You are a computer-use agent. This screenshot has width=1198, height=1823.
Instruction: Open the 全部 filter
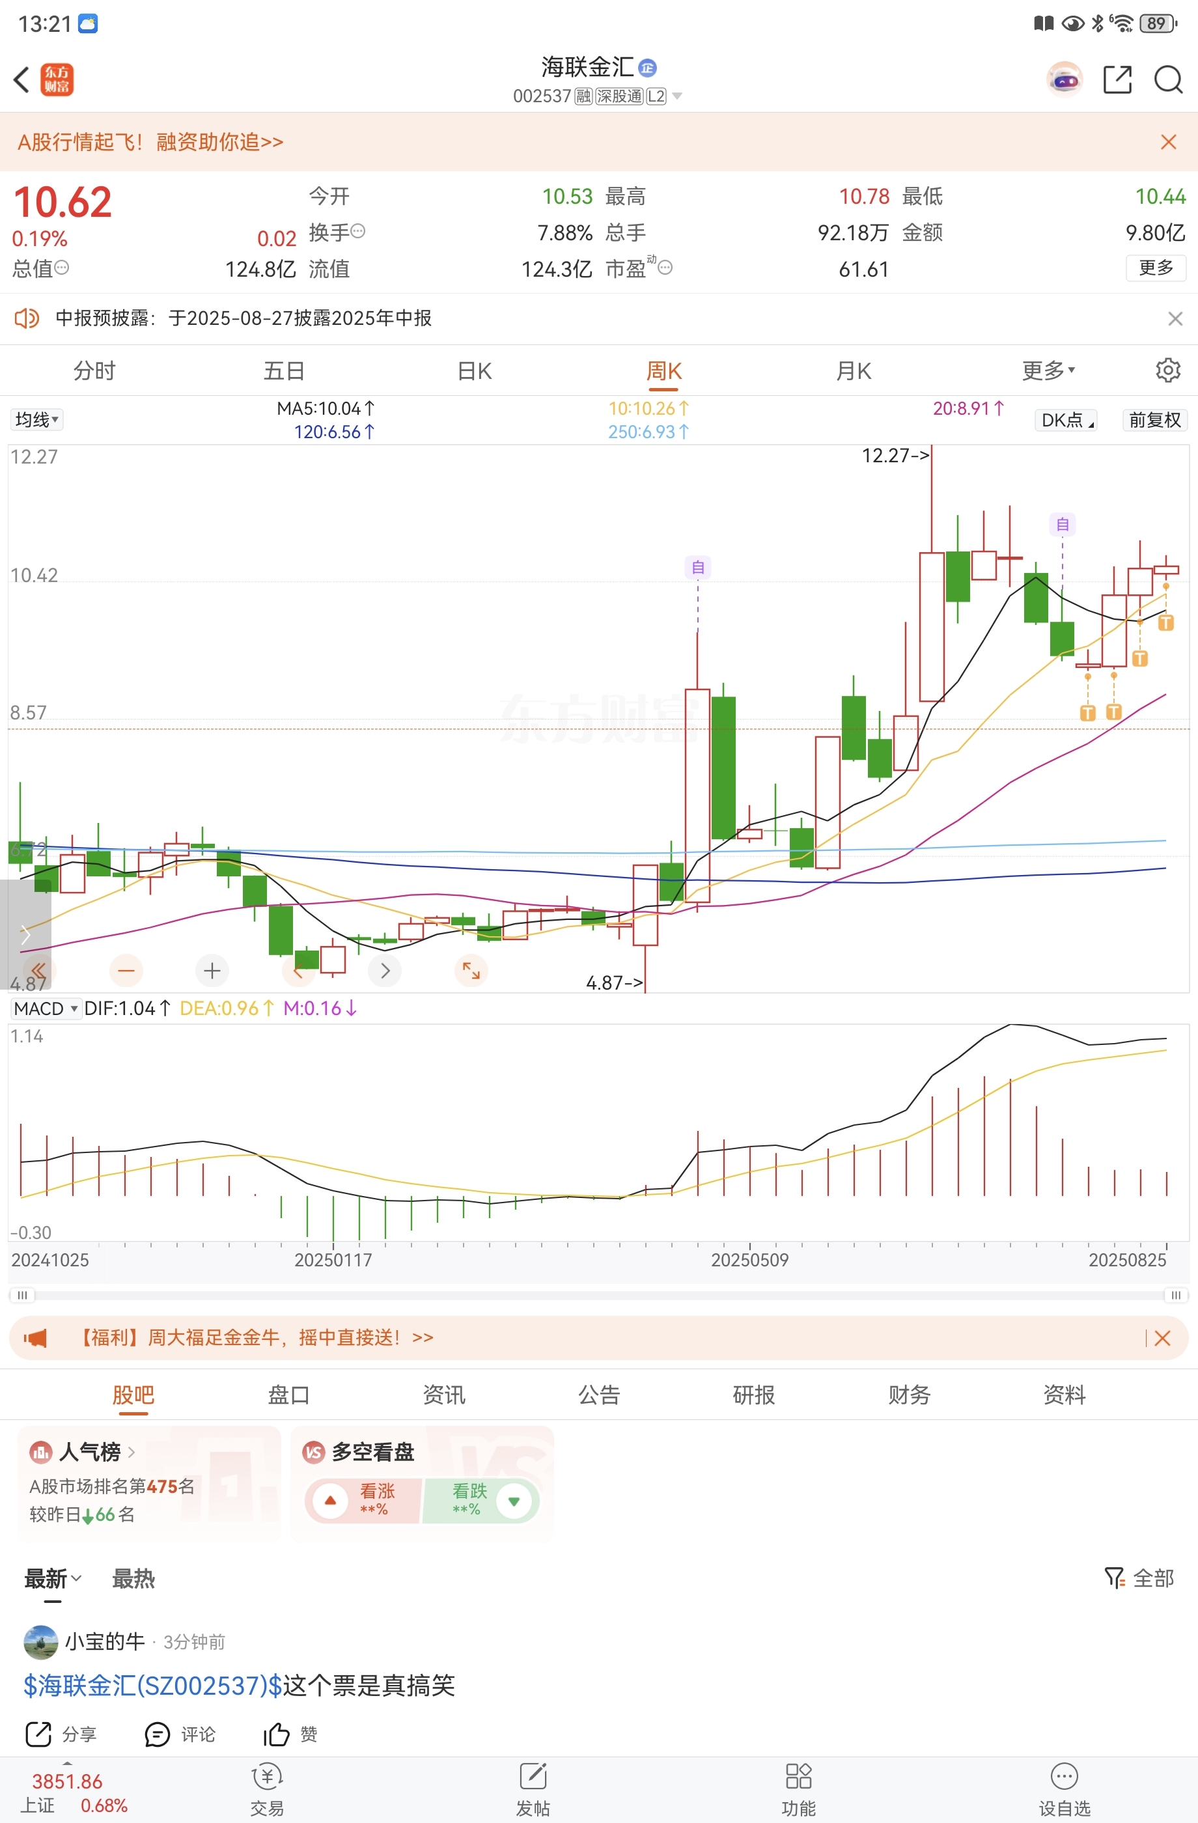1139,1578
